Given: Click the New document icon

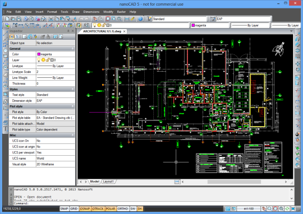Looking at the screenshot, I should point(7,18).
